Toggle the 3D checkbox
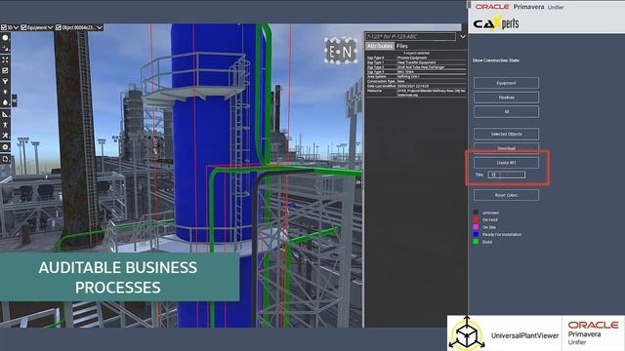Viewport: 625px width, 351px height. pyautogui.click(x=4, y=27)
